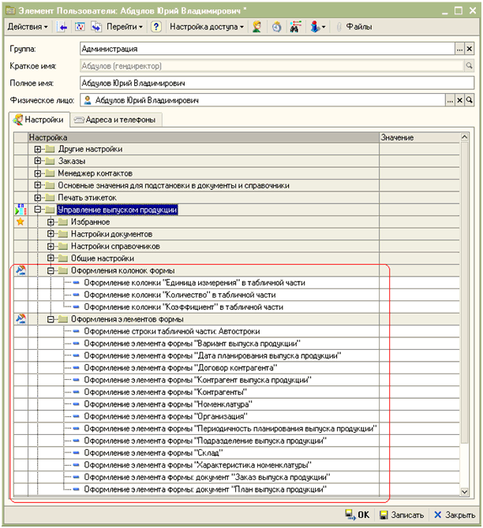Click the scrollbar up arrow
Image resolution: width=483 pixels, height=528 pixels.
tap(464, 137)
